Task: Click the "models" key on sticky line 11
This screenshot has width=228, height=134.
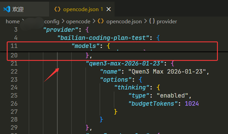Action: [85, 46]
